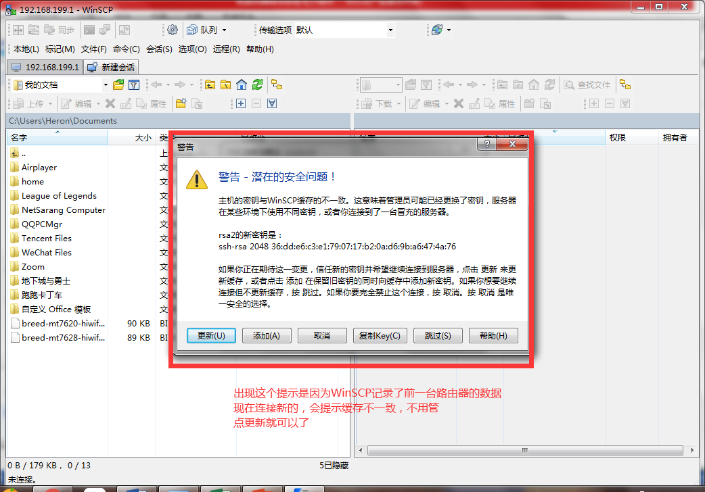Click the local open directory folder icon
This screenshot has height=492, width=705.
coord(118,84)
